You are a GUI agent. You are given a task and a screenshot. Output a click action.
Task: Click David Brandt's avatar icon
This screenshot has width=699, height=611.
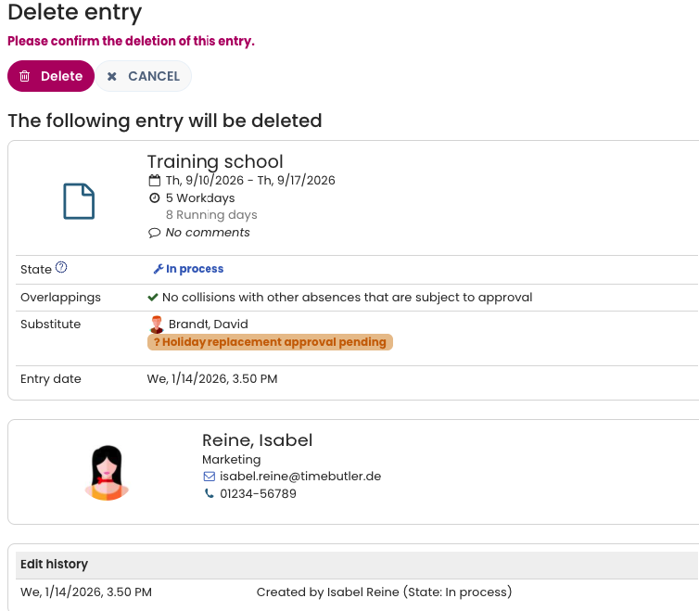click(x=157, y=325)
